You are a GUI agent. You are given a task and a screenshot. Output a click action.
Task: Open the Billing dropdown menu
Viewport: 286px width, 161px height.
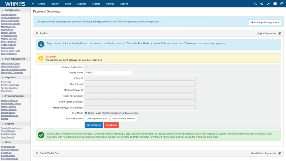(69, 4)
